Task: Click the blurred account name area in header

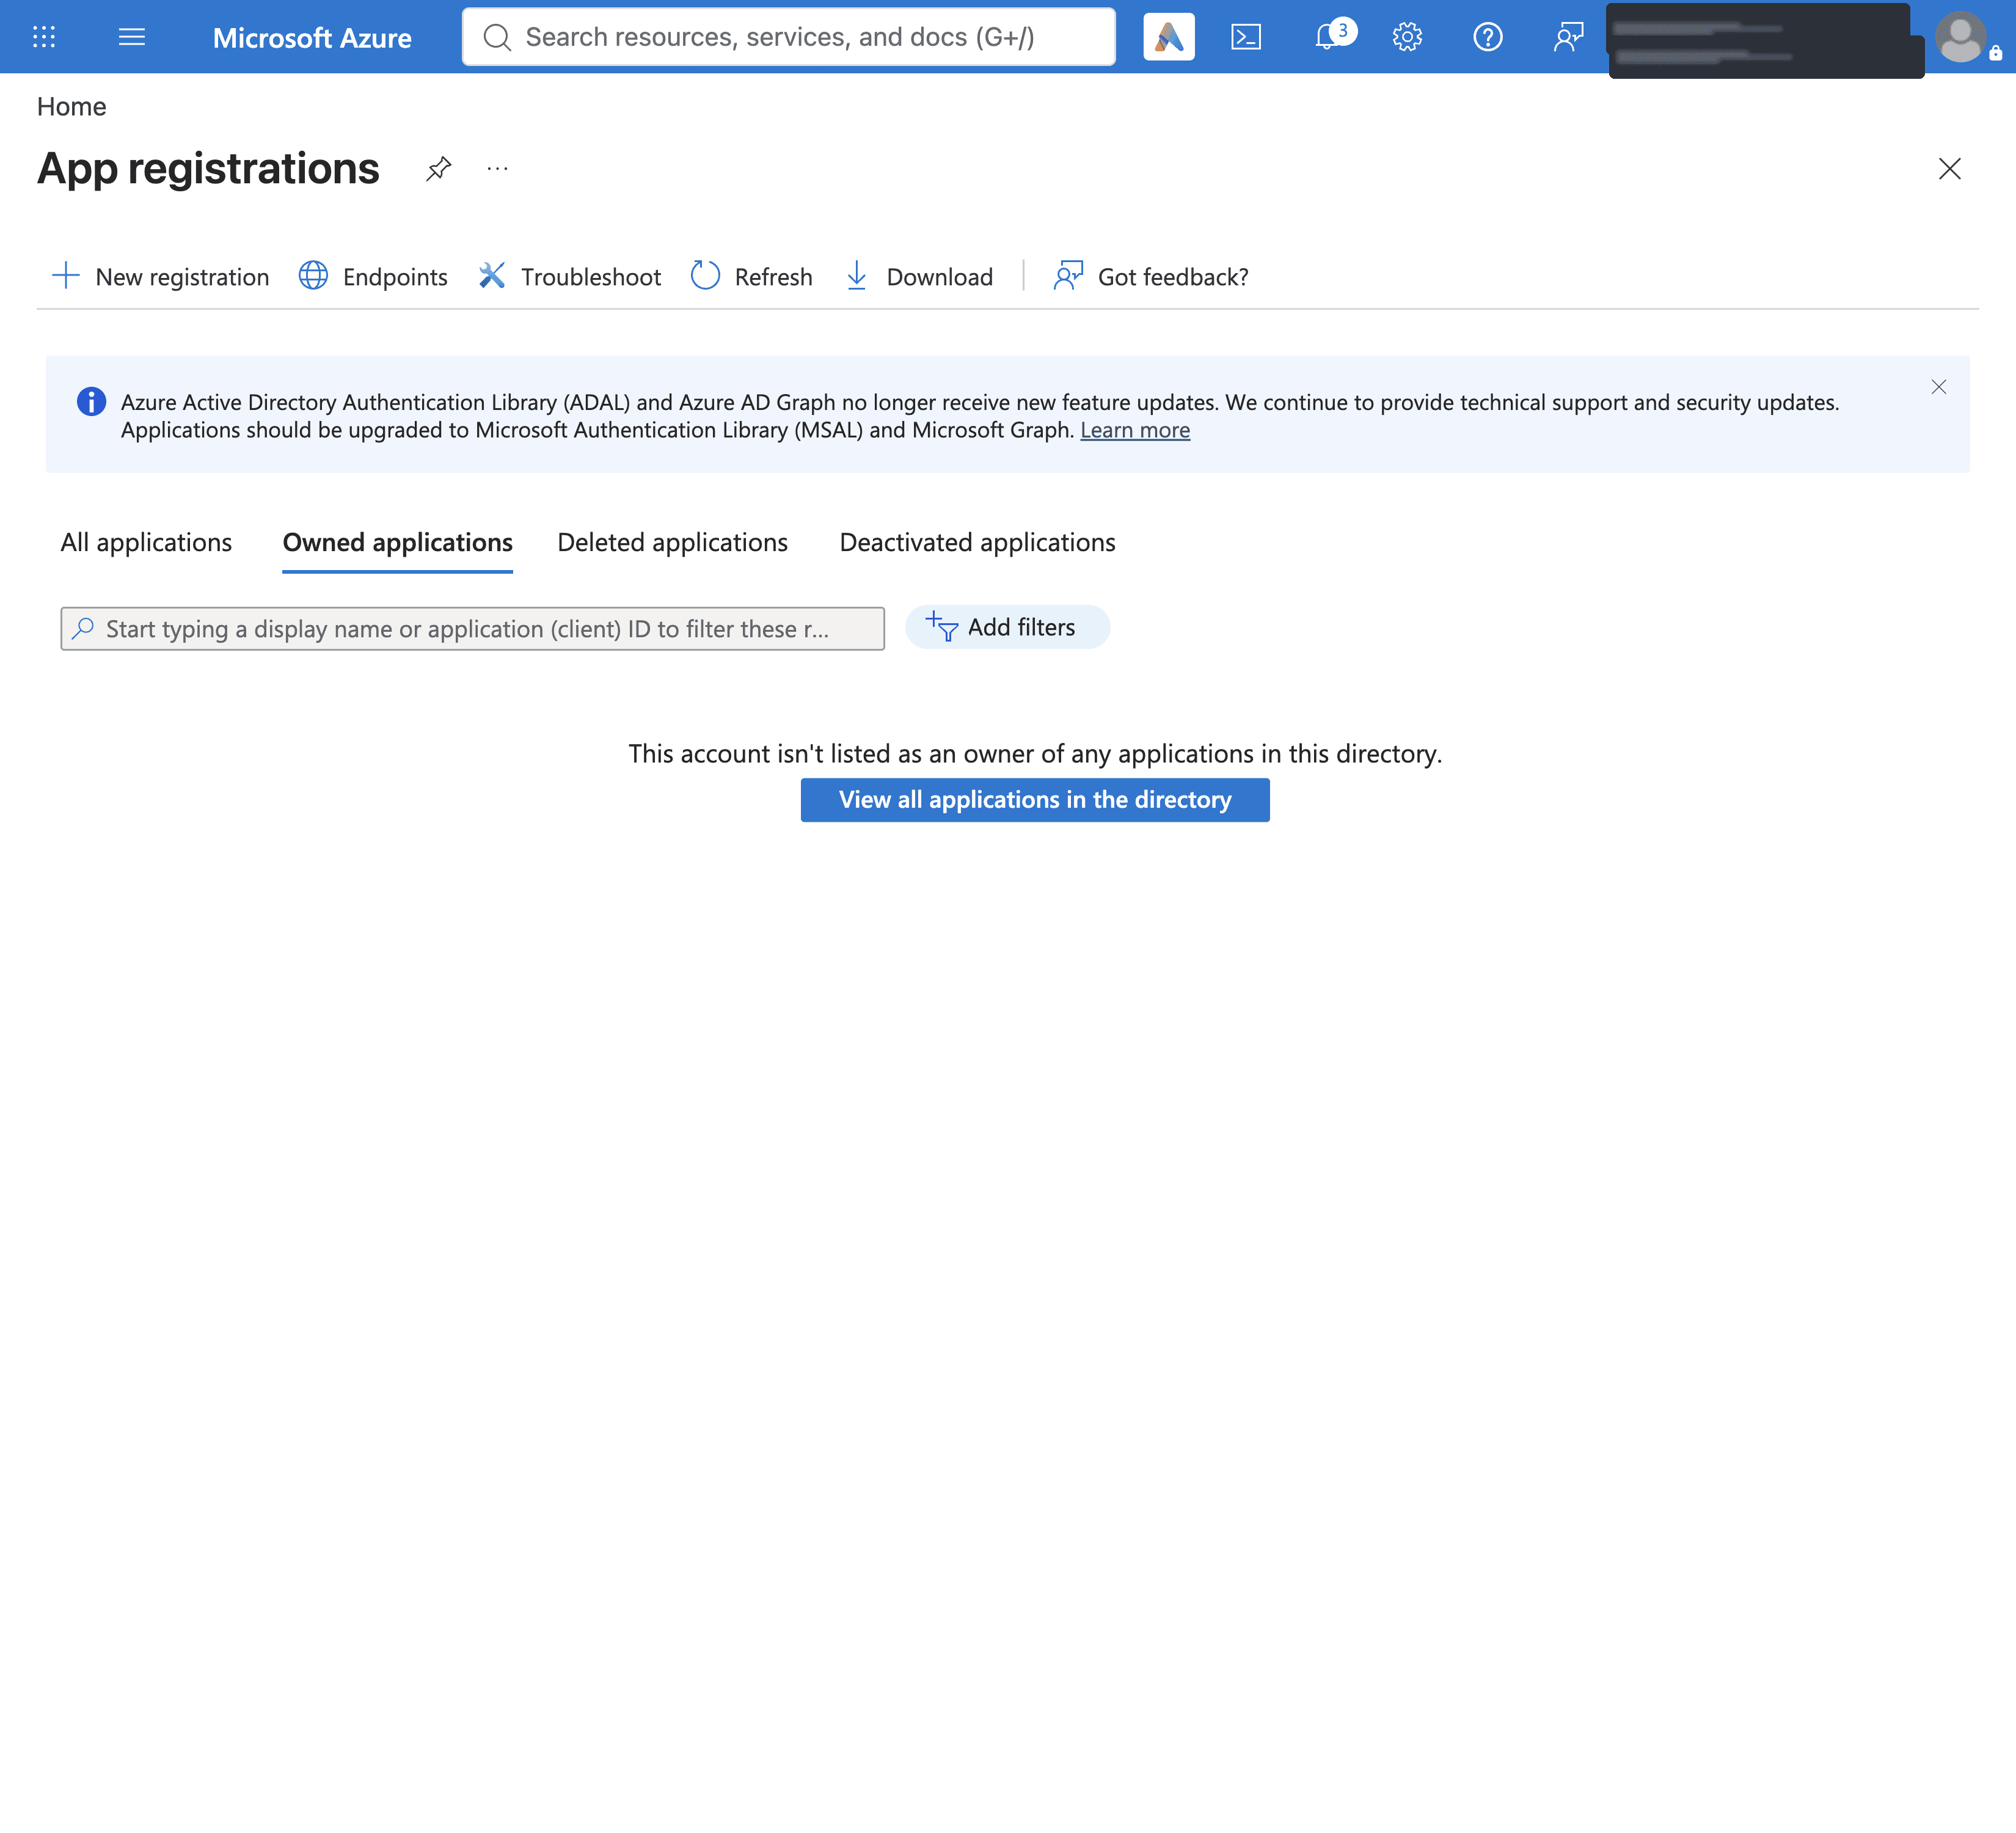Action: (x=1765, y=40)
